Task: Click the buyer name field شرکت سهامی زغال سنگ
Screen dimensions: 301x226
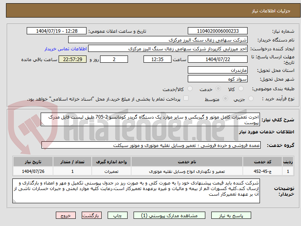Action: point(158,40)
